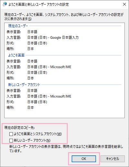The image size is (129, 167).
Task: Click 形式 日本語 (日本) under 新しいユーザー アカウント
Action: (x=37, y=102)
